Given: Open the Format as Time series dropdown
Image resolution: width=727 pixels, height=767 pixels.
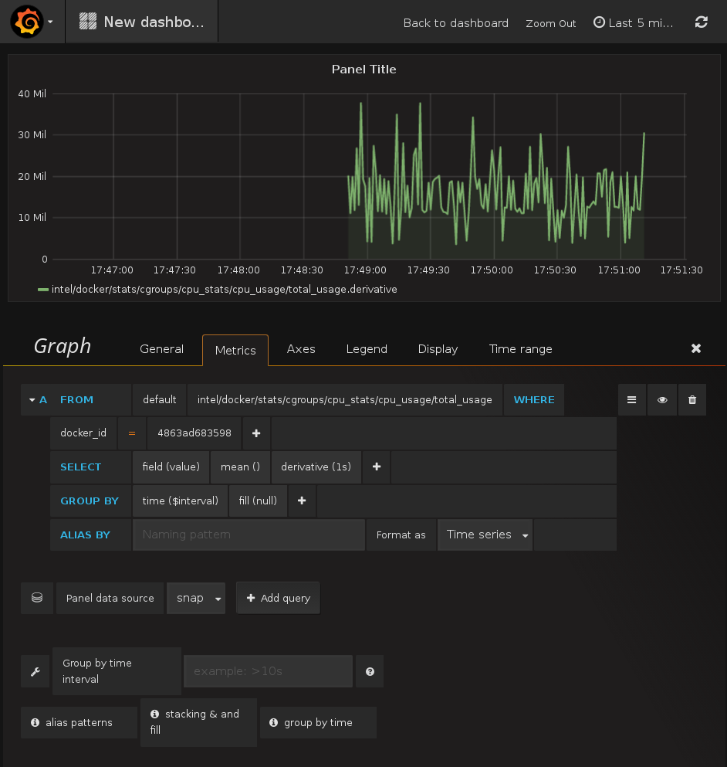Looking at the screenshot, I should pos(485,535).
